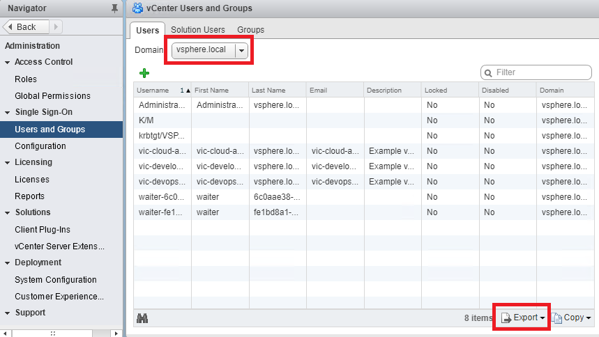This screenshot has height=337, width=599.
Task: Open the Copy dropdown menu
Action: [571, 318]
